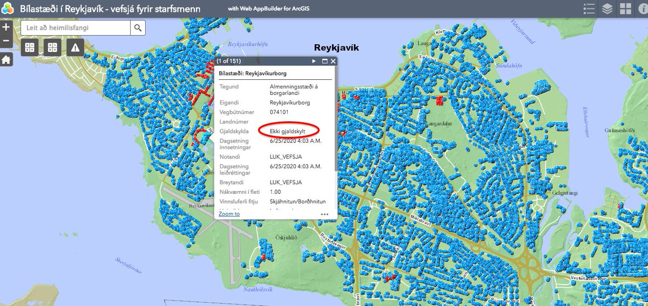Click the Tegund field label
This screenshot has height=306, width=648.
[x=228, y=86]
